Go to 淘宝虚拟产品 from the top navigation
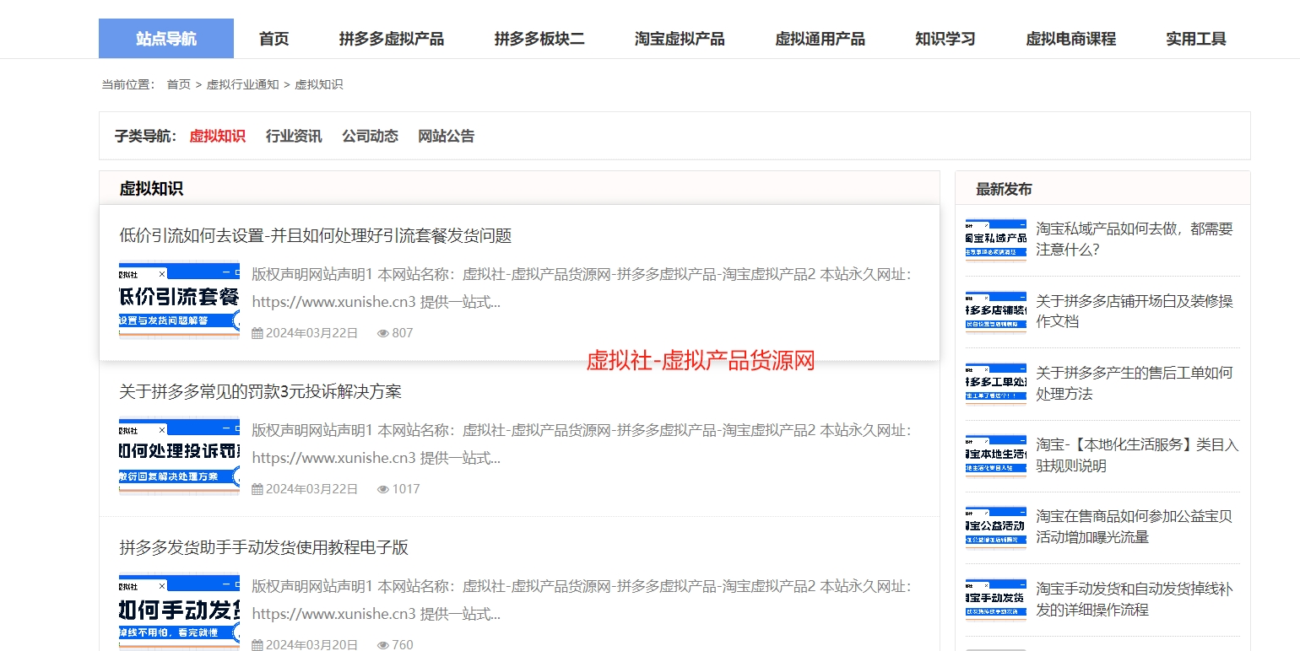This screenshot has height=651, width=1300. 680,38
